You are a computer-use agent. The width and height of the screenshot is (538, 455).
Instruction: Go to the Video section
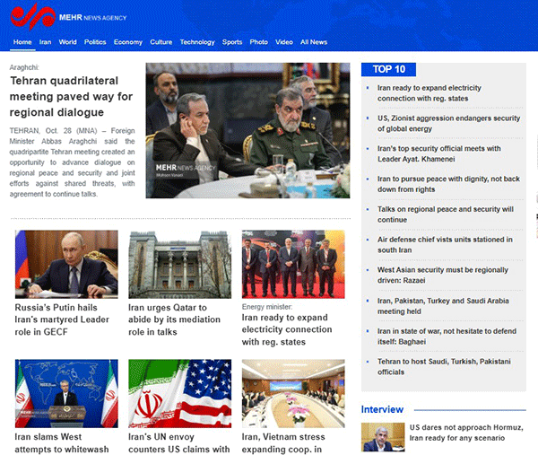tap(284, 42)
